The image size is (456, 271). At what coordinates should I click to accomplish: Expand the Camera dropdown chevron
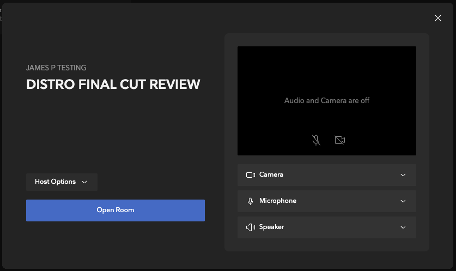point(403,175)
